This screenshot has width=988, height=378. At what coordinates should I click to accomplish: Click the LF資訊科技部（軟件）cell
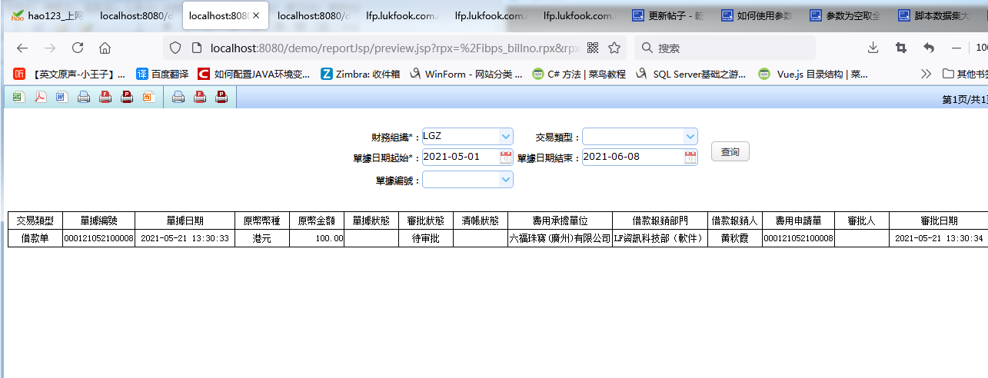(x=659, y=238)
